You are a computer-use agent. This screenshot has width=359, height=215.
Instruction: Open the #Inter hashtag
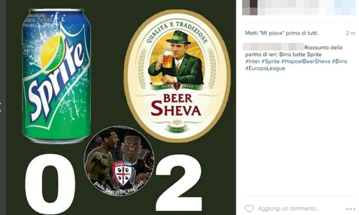[x=252, y=62]
